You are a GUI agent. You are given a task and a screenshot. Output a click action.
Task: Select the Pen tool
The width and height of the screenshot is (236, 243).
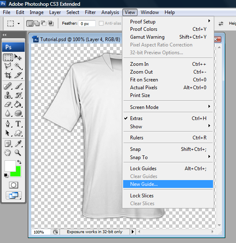[7, 124]
